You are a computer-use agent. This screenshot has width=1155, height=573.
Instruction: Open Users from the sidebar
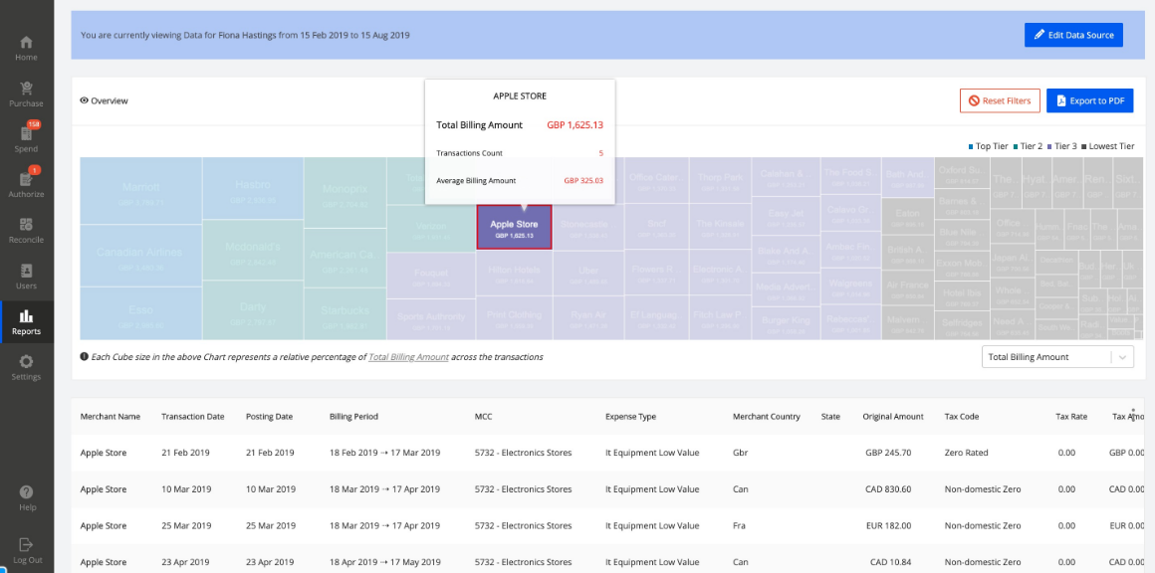tap(27, 277)
